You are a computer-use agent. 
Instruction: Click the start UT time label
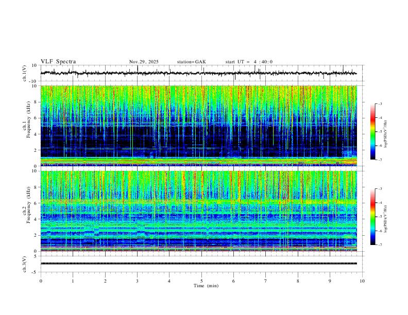(x=249, y=62)
